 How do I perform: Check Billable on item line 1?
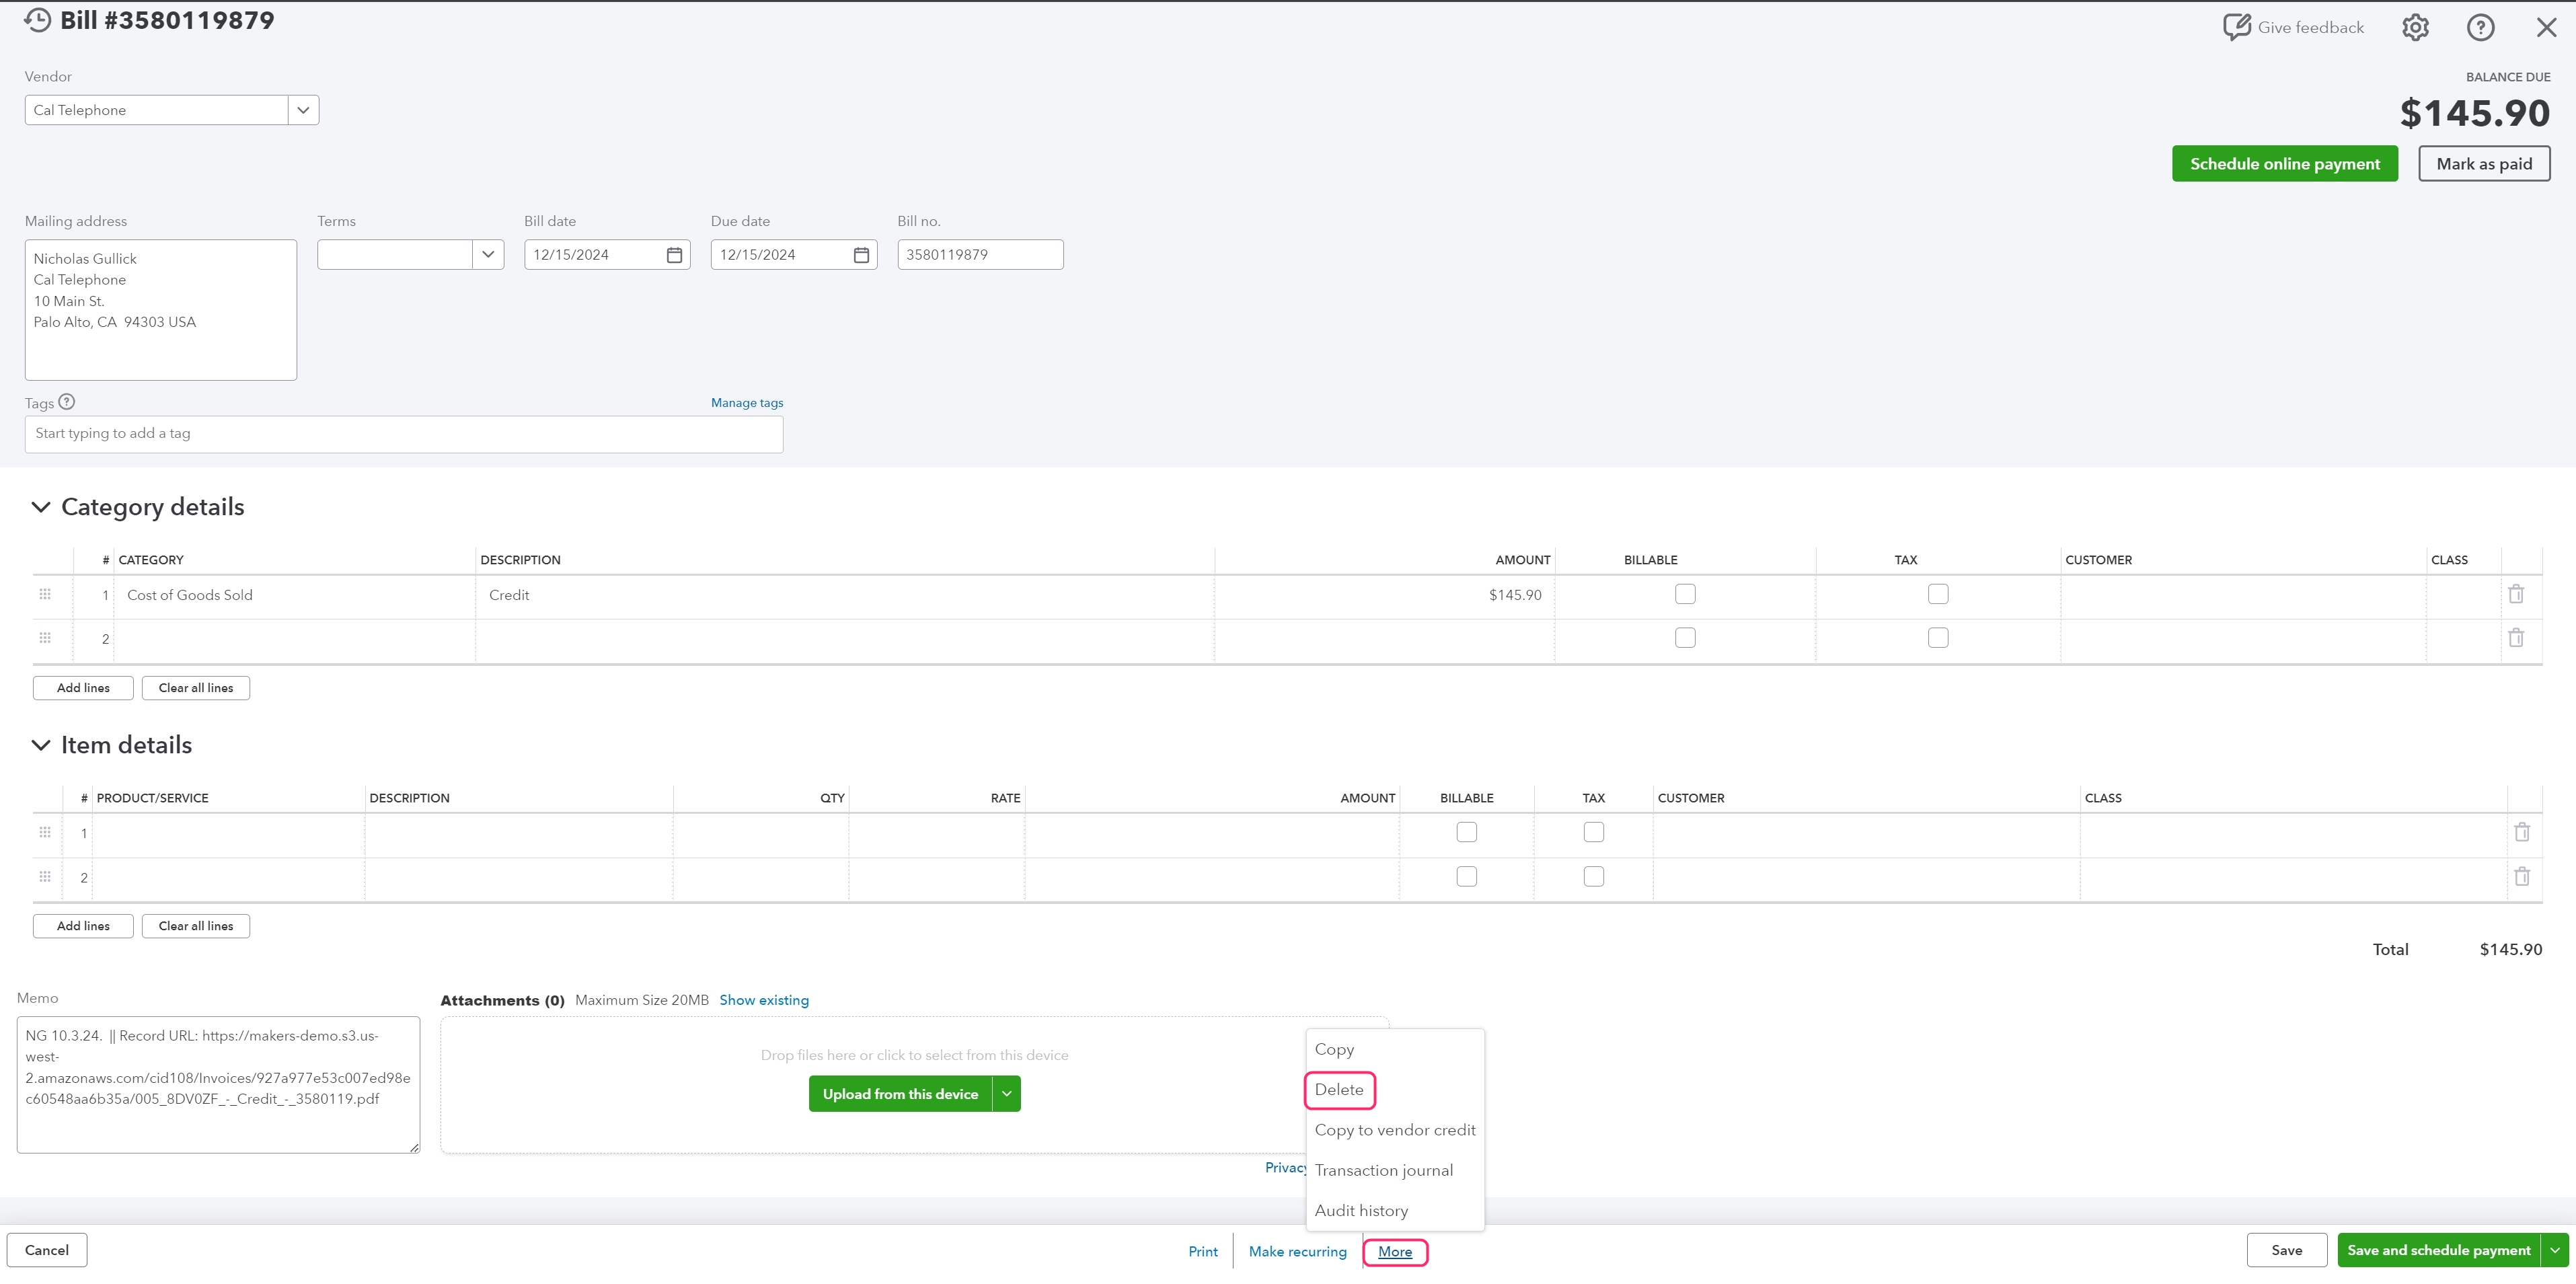[x=1466, y=832]
